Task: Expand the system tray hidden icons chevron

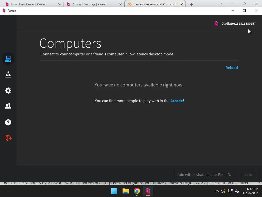Action: [x=217, y=191]
